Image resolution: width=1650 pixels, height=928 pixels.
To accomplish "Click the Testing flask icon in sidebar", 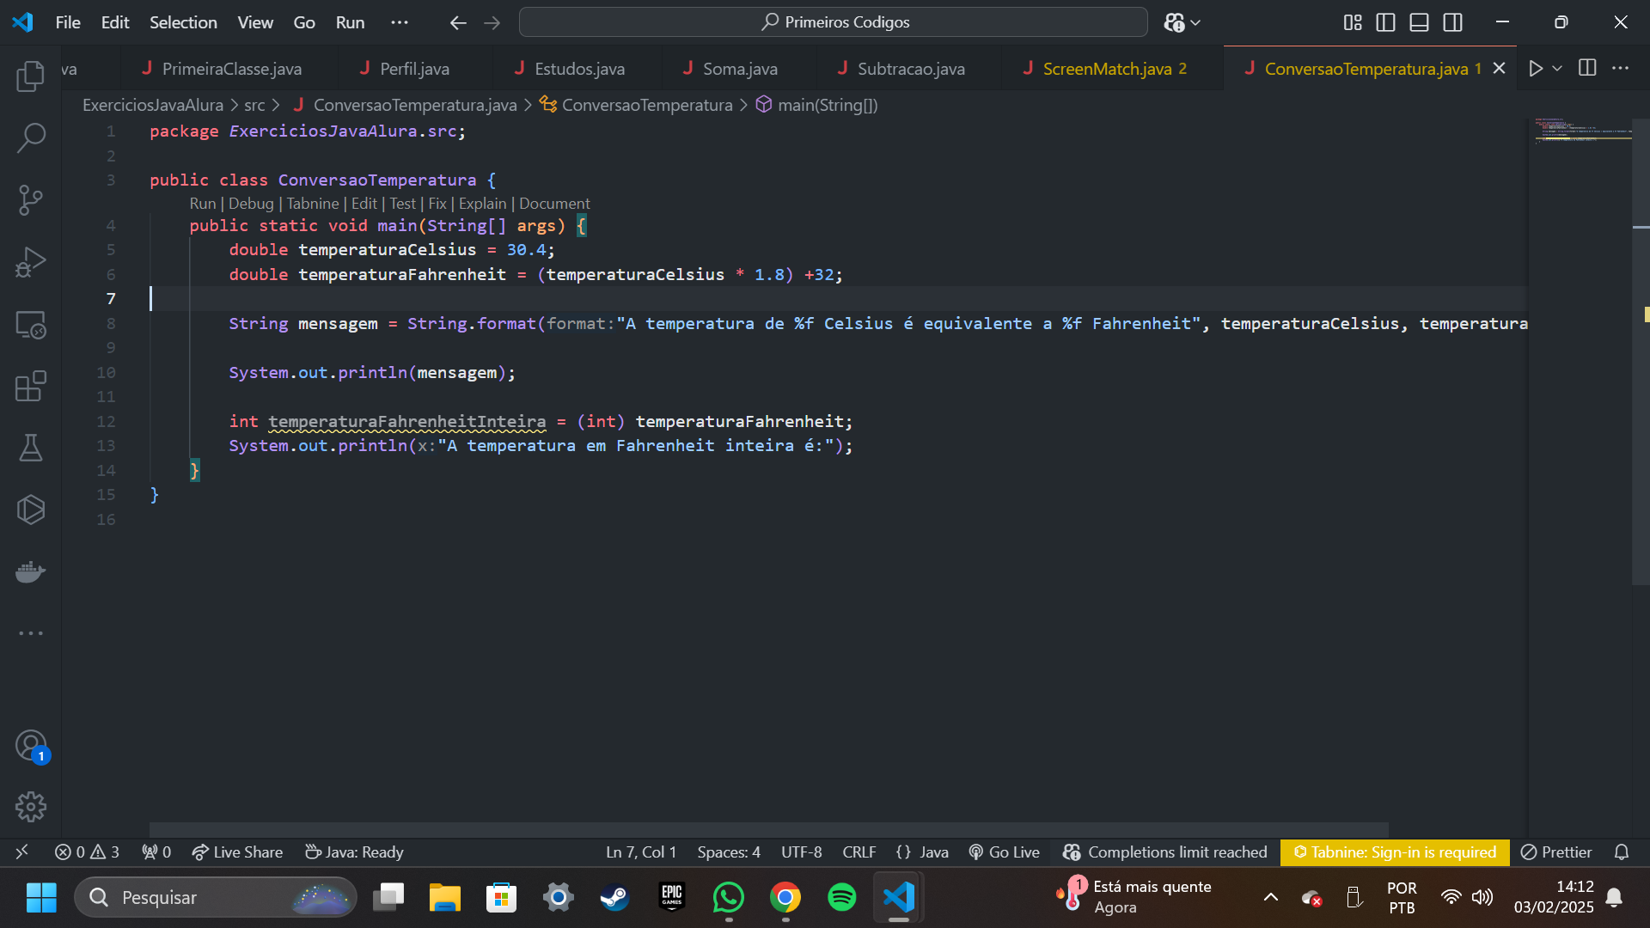I will (29, 449).
